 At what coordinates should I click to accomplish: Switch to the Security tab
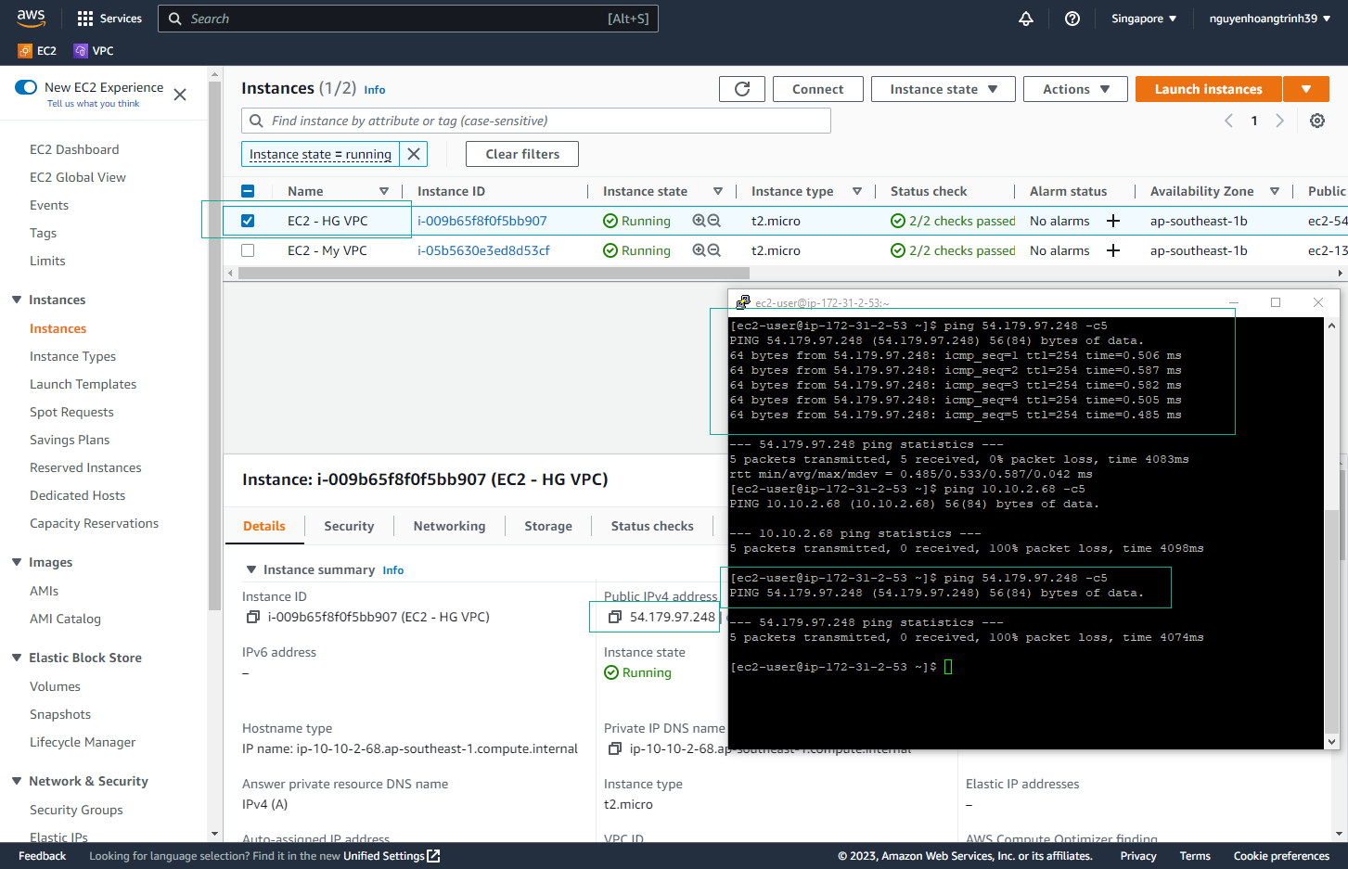coord(349,526)
